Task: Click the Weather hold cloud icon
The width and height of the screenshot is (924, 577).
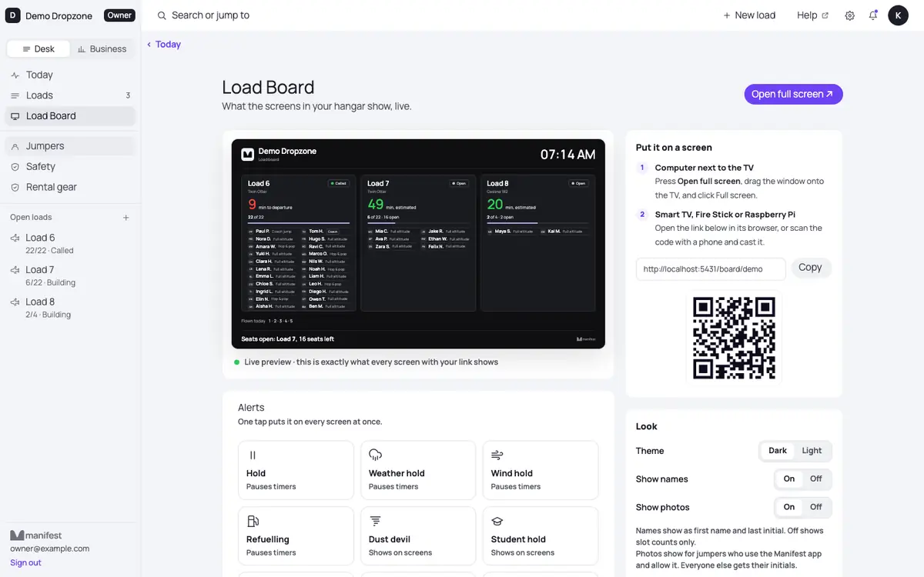Action: (376, 455)
